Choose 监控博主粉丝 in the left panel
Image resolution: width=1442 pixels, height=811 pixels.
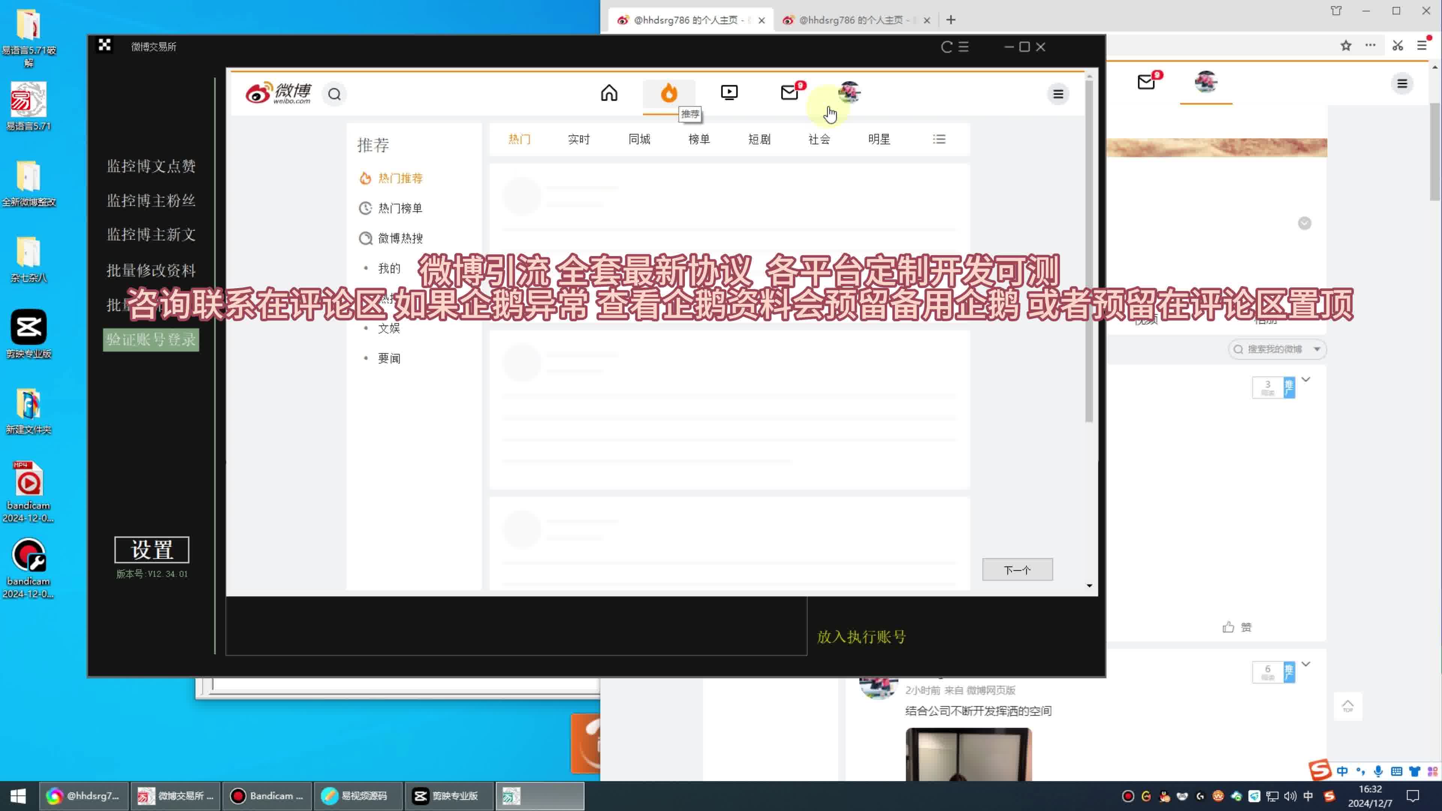pyautogui.click(x=151, y=200)
